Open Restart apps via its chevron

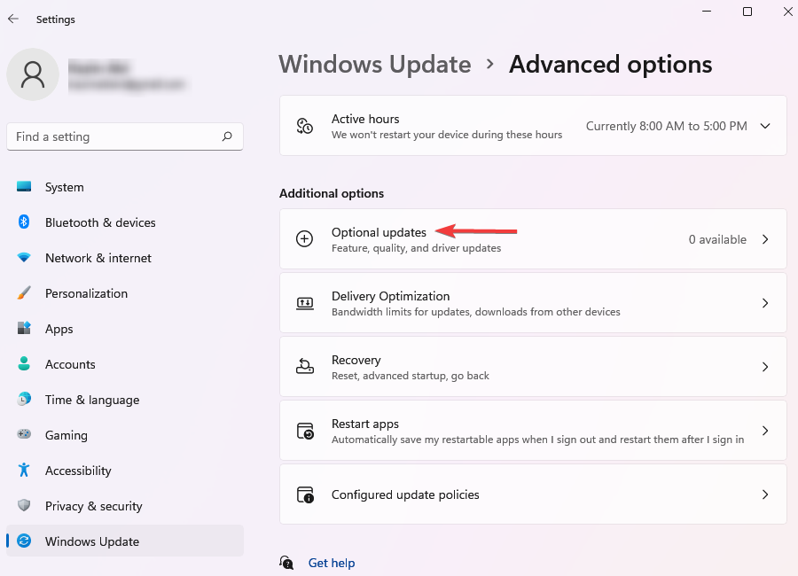tap(765, 431)
